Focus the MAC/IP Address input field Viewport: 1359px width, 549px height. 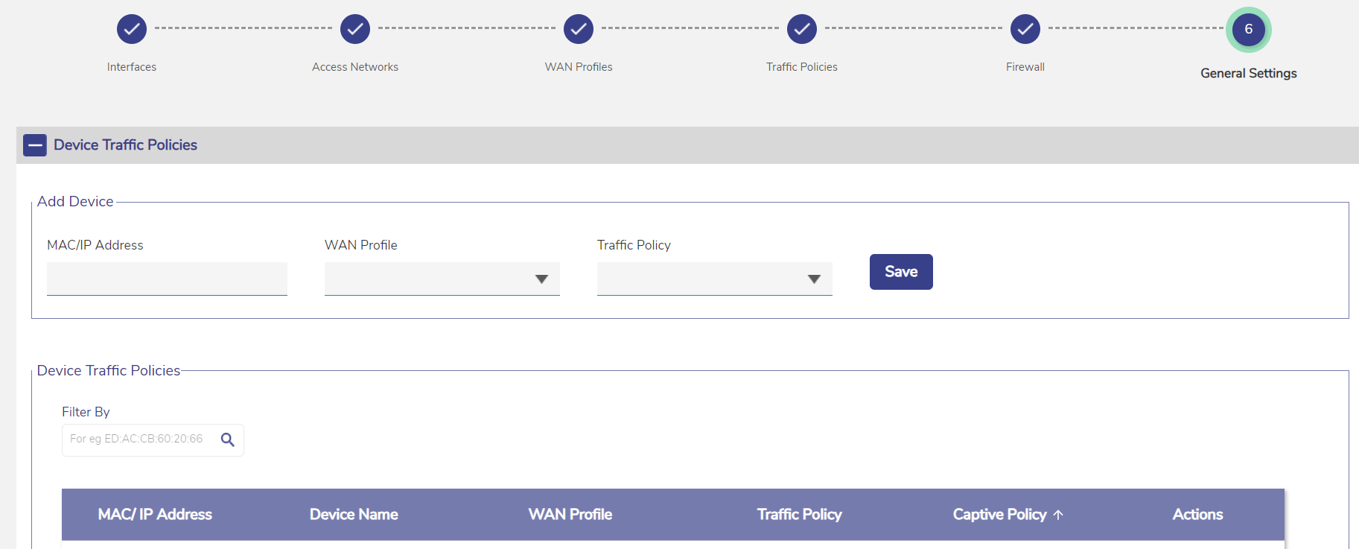167,279
